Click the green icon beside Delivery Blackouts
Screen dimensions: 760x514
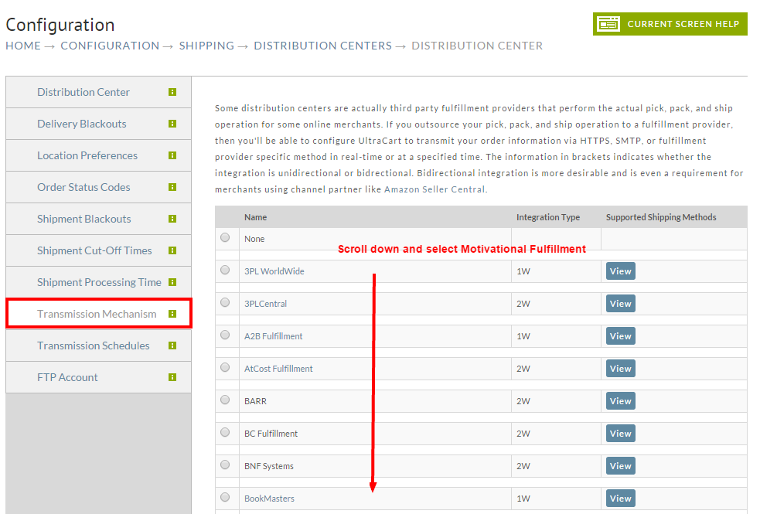[x=172, y=124]
